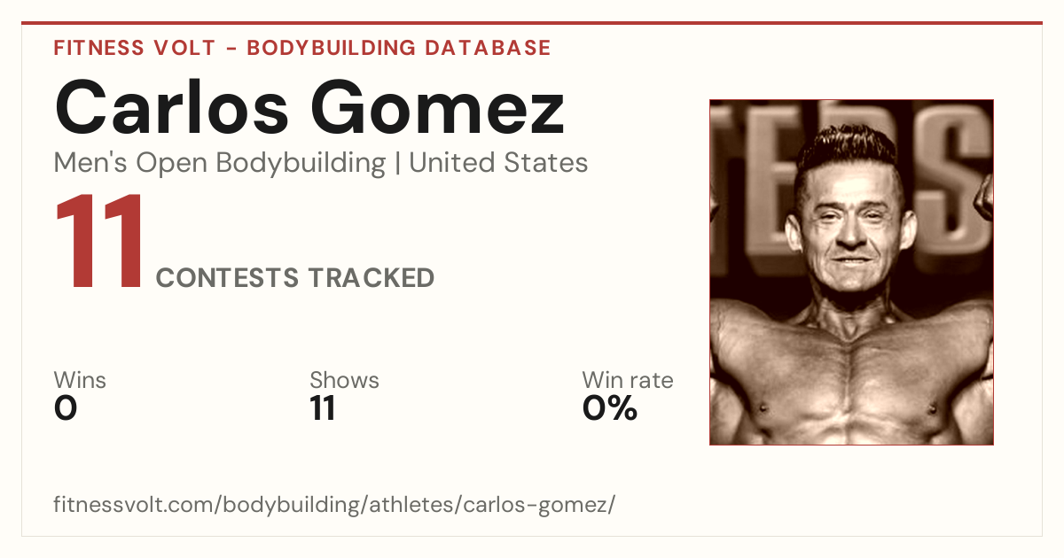Viewport: 1064px width, 558px height.
Task: Select the Carlos Gomez name heading
Action: (309, 108)
